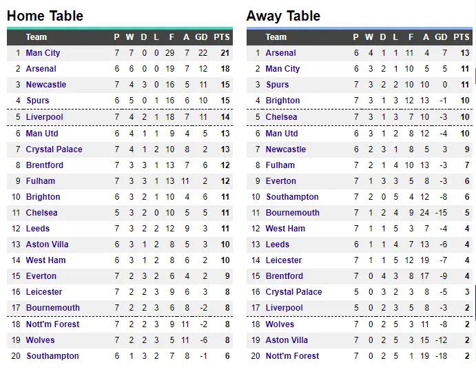Click Newcastle in the Home Table
476x374 pixels.
tap(46, 85)
